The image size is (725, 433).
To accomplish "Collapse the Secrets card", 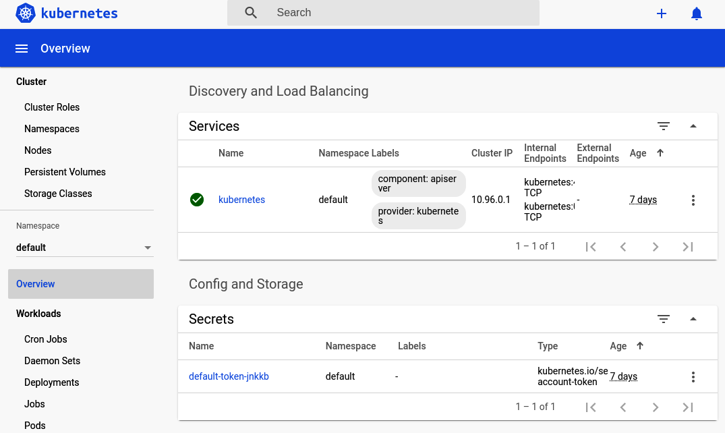I will point(693,318).
